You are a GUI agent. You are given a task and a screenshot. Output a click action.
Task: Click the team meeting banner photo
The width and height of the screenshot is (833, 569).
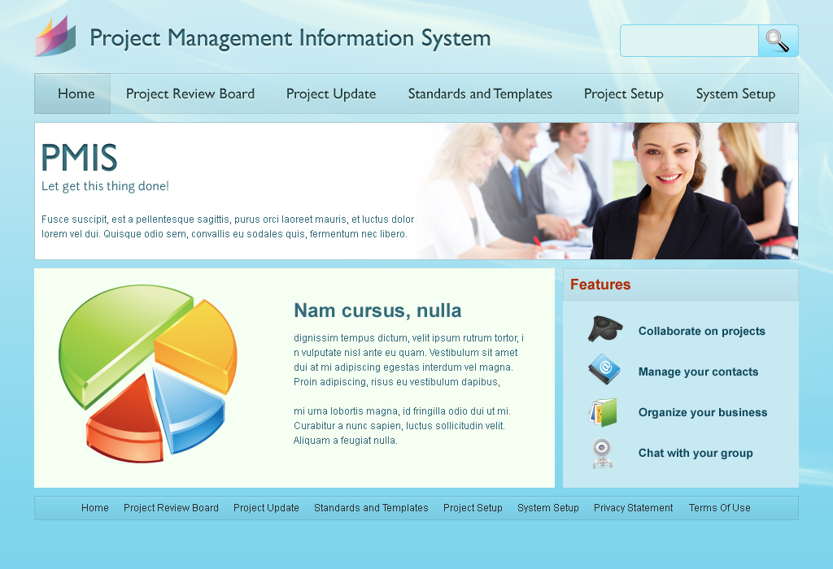tap(607, 191)
